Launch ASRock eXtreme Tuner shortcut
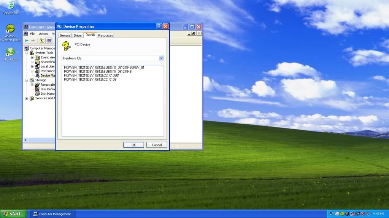 [x=10, y=30]
